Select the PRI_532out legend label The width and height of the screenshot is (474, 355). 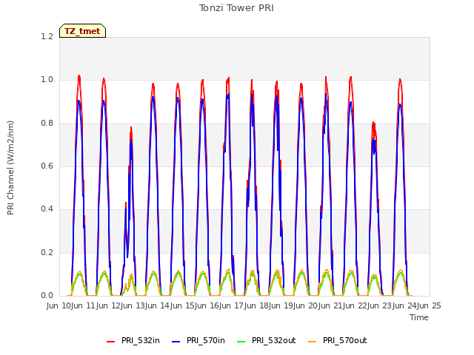274,340
